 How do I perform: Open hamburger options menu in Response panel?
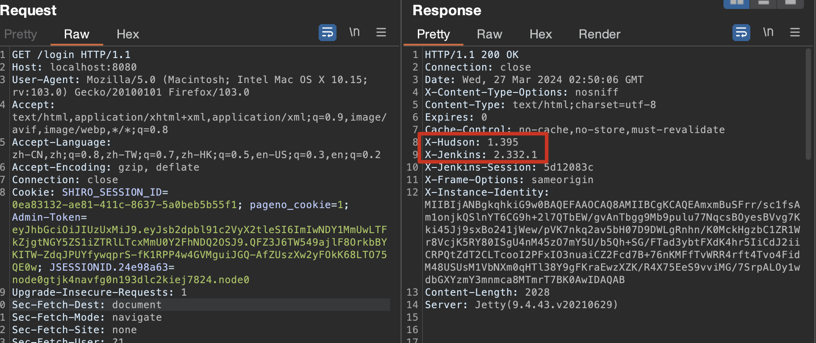[x=795, y=32]
